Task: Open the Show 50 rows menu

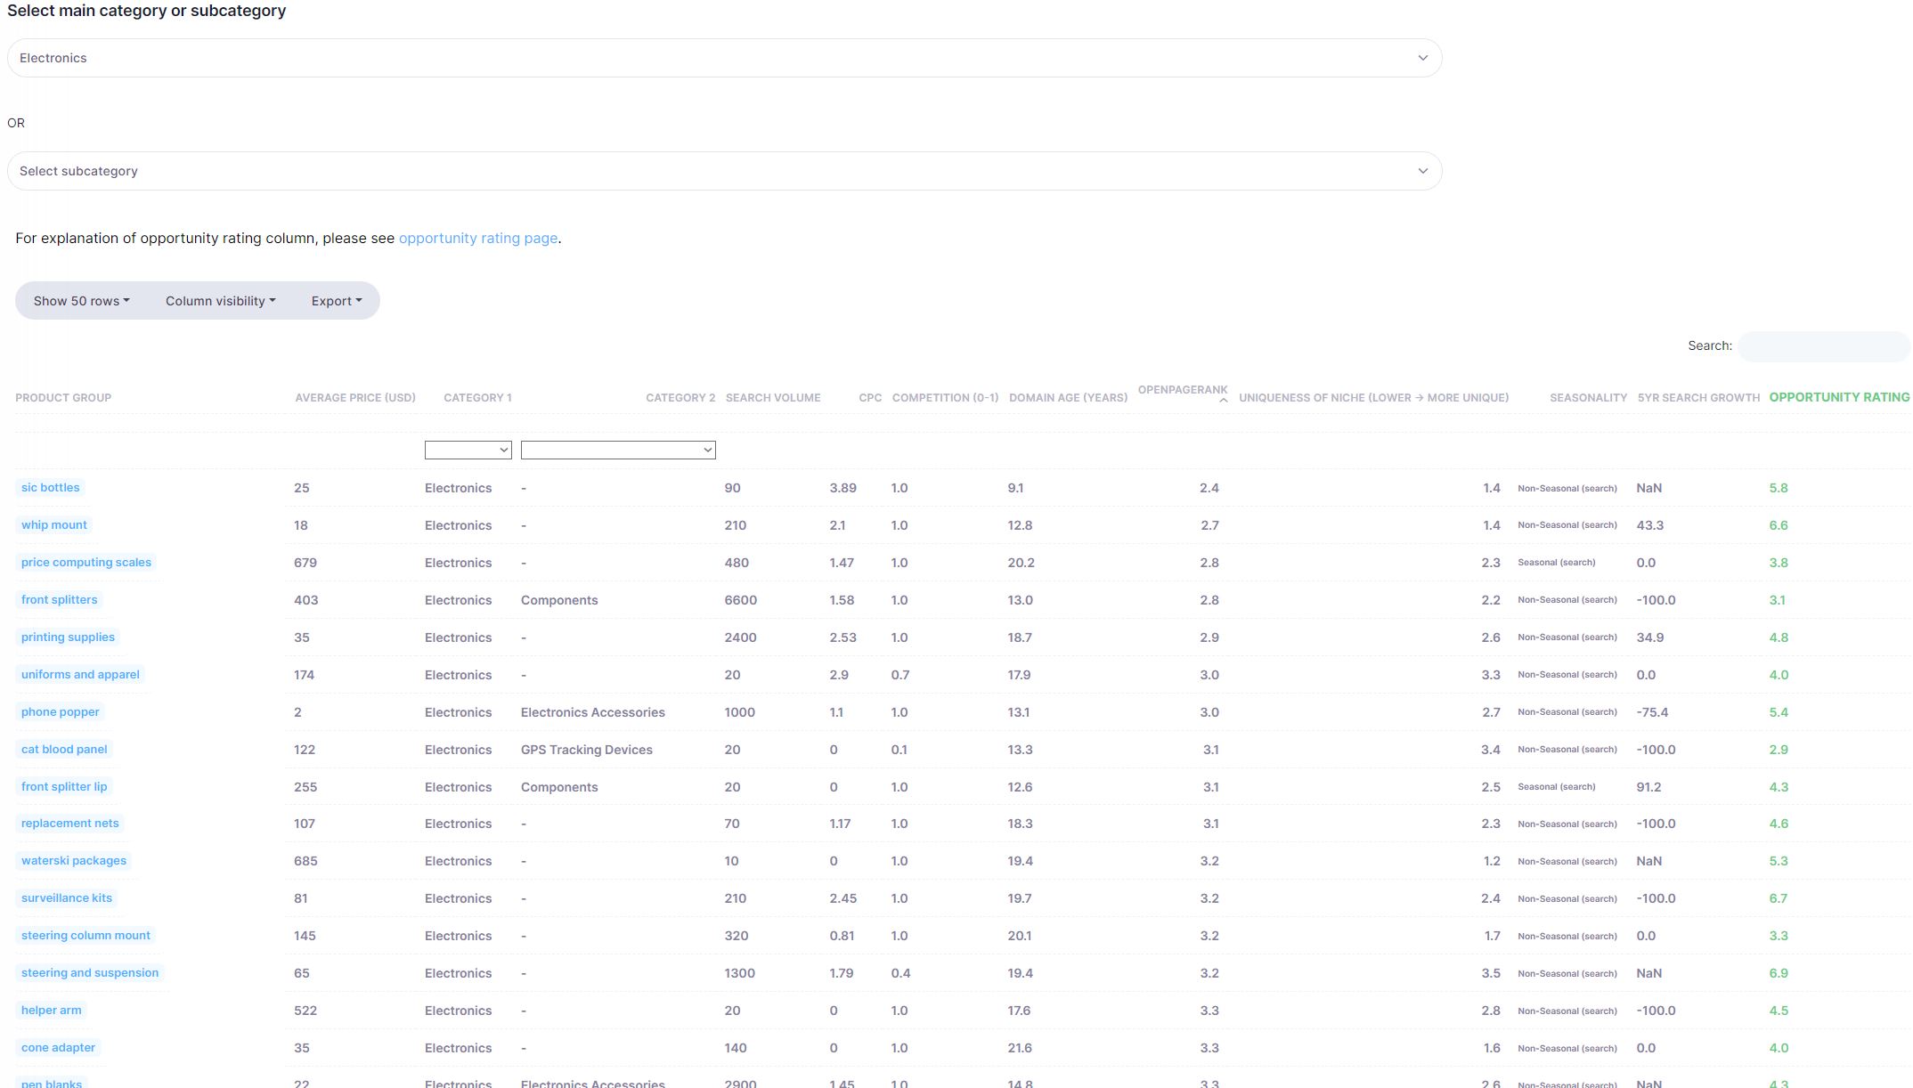Action: coord(81,301)
